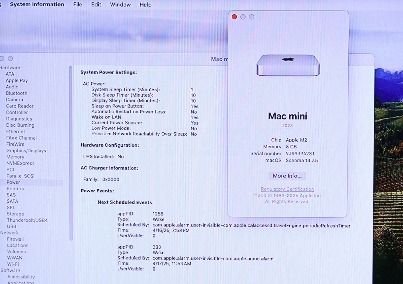403x284 pixels.
Task: Select SAS in the sidebar
Action: tap(11, 195)
